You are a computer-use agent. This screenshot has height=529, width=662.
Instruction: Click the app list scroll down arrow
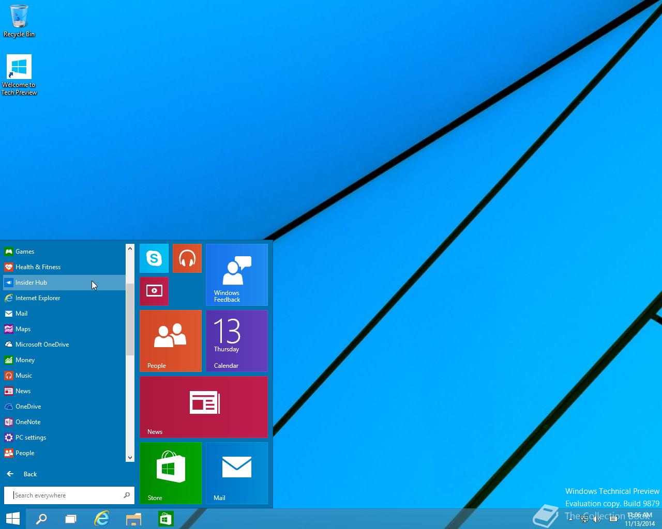click(130, 457)
